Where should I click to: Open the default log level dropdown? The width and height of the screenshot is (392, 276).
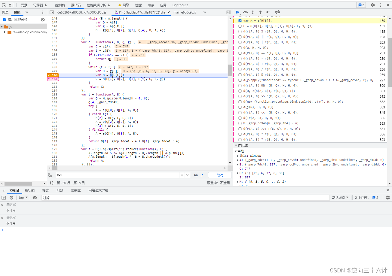click(x=340, y=198)
